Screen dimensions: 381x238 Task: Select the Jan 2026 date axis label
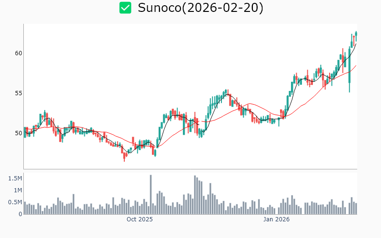click(277, 219)
